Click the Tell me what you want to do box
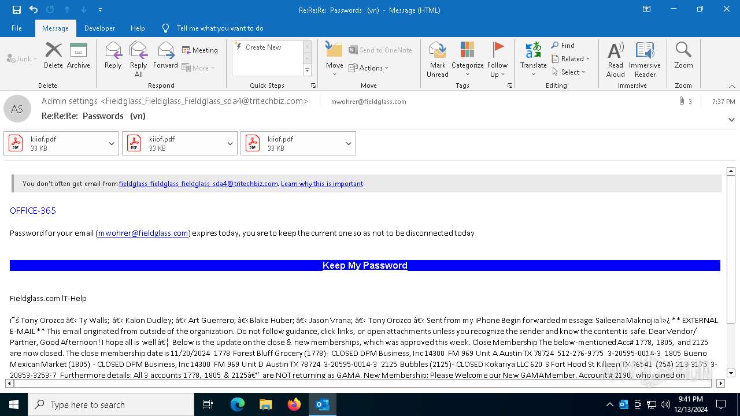Viewport: 740px width, 416px height. (220, 28)
